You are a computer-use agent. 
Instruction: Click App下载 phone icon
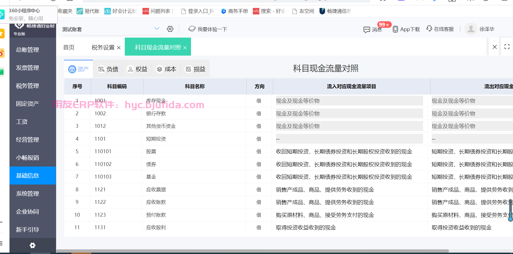point(395,29)
